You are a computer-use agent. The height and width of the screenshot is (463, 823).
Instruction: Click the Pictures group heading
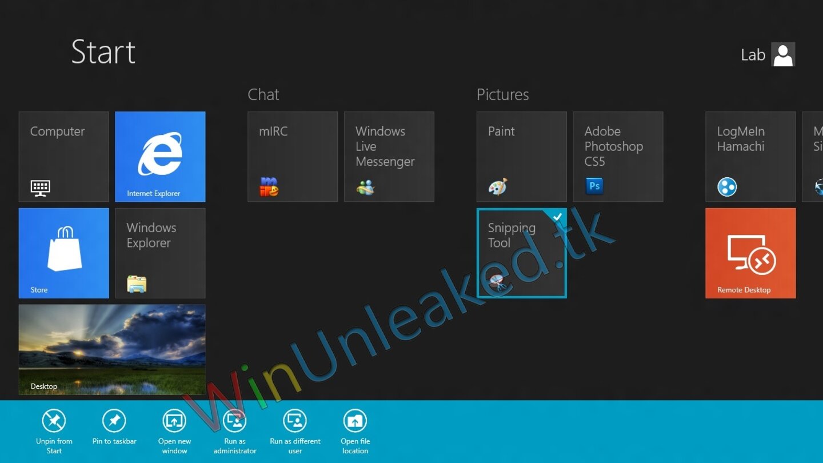(503, 94)
